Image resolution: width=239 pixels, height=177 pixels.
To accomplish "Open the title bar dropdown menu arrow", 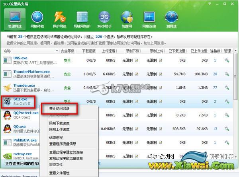I will (x=210, y=4).
